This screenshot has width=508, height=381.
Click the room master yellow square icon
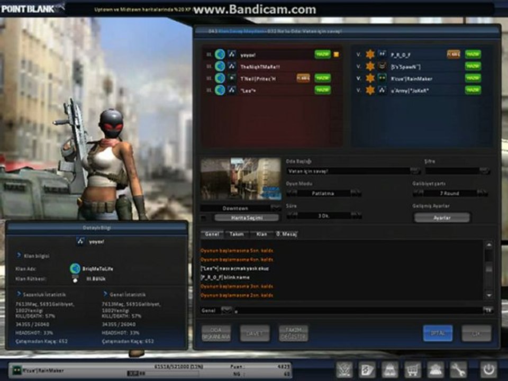click(337, 55)
